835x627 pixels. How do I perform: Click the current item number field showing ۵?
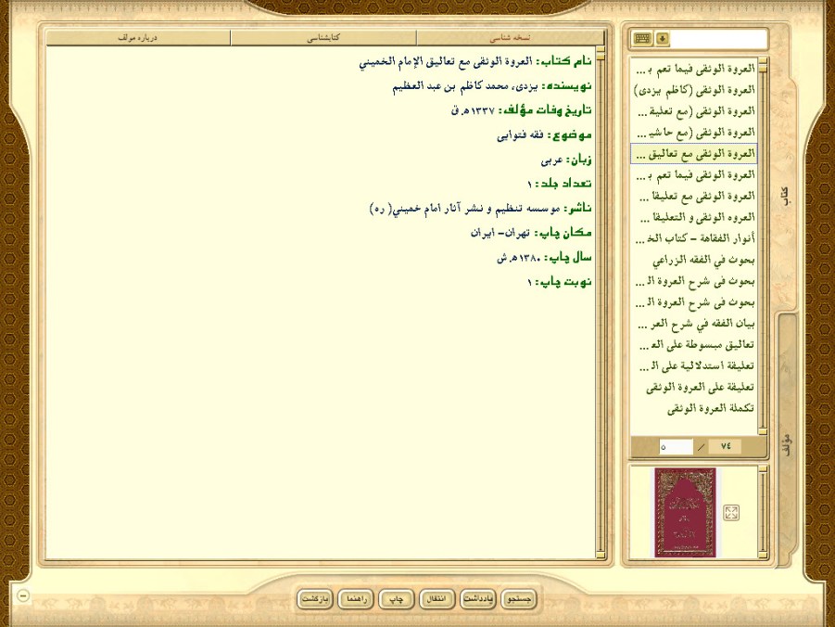(676, 447)
